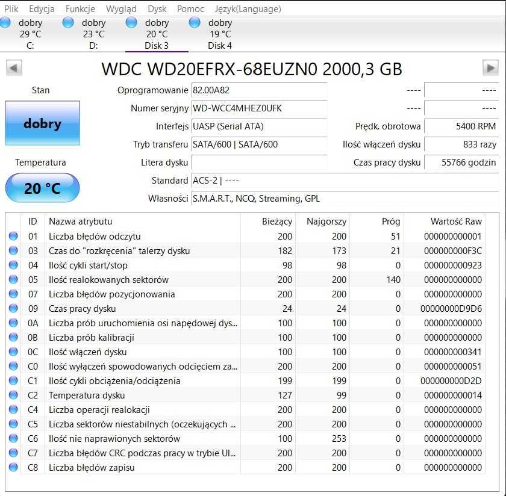Click the blue status orb above C:
Viewport: 506px width, 496px height.
tap(5, 23)
